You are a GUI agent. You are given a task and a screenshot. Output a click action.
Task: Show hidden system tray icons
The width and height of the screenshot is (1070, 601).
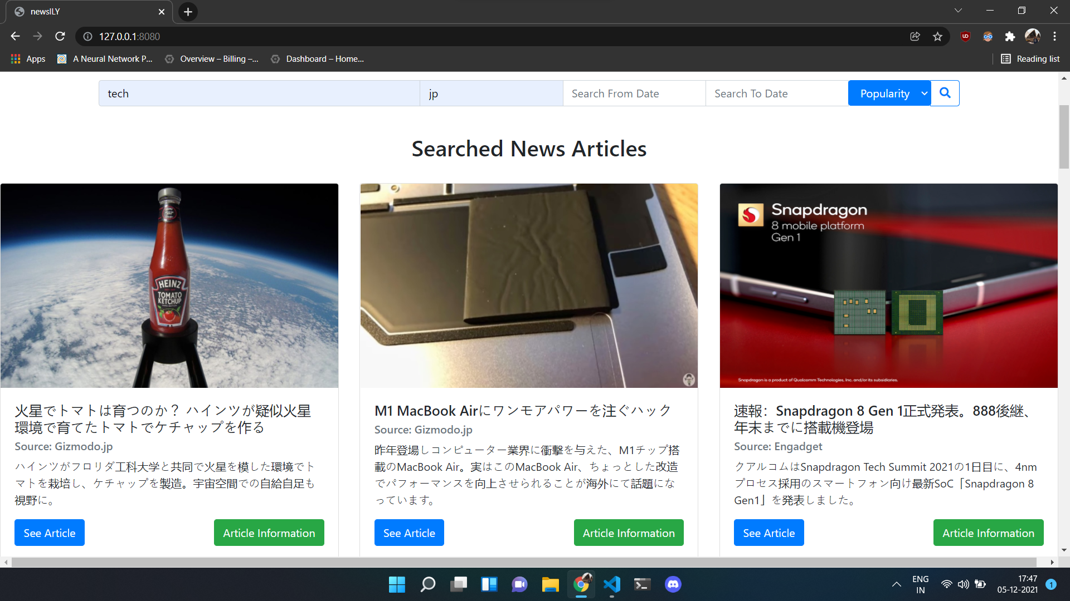(896, 584)
